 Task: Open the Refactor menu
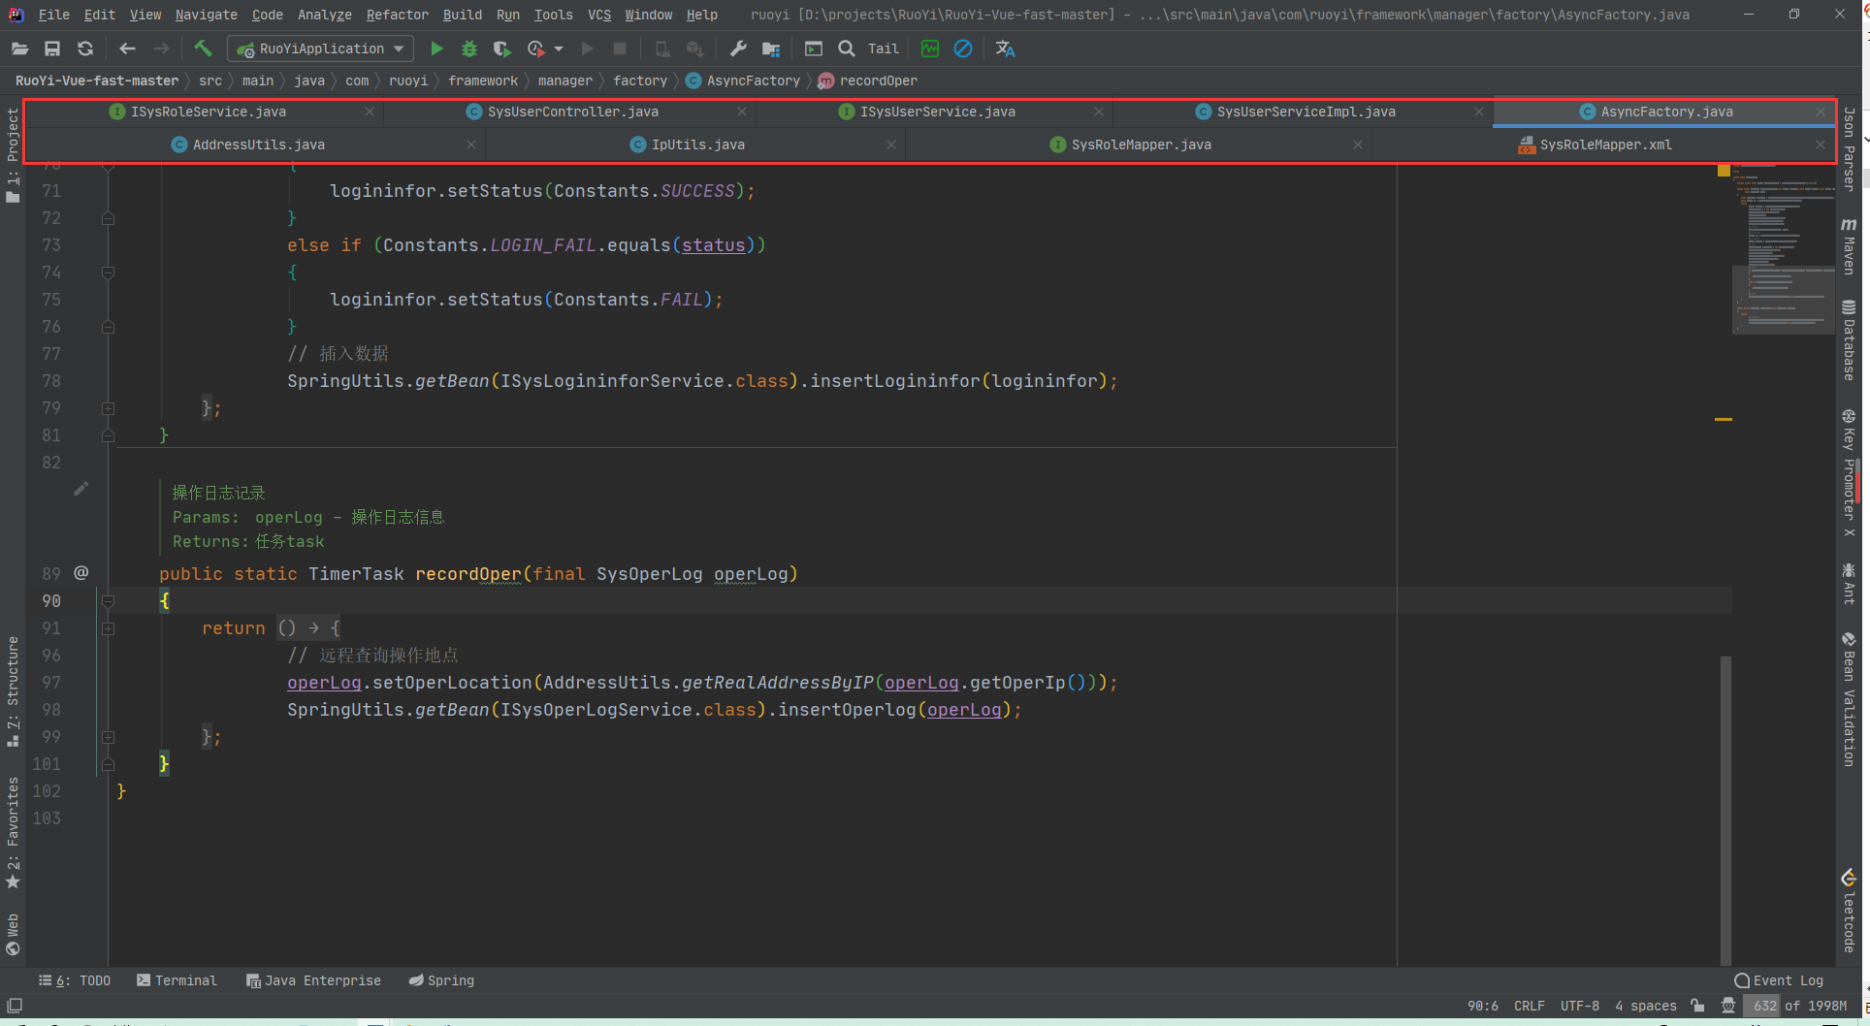click(x=397, y=15)
